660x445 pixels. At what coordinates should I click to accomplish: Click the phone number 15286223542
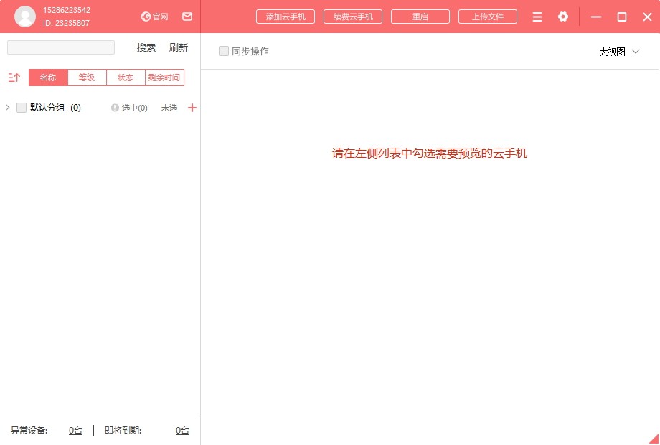coord(67,9)
